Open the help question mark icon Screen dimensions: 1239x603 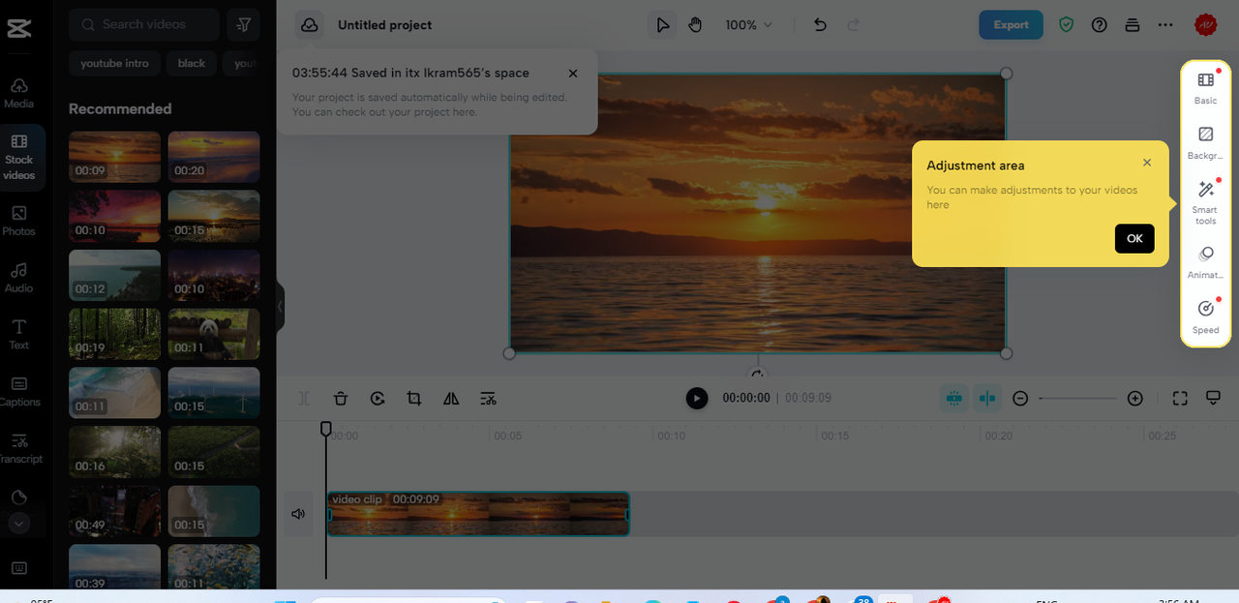click(x=1099, y=25)
